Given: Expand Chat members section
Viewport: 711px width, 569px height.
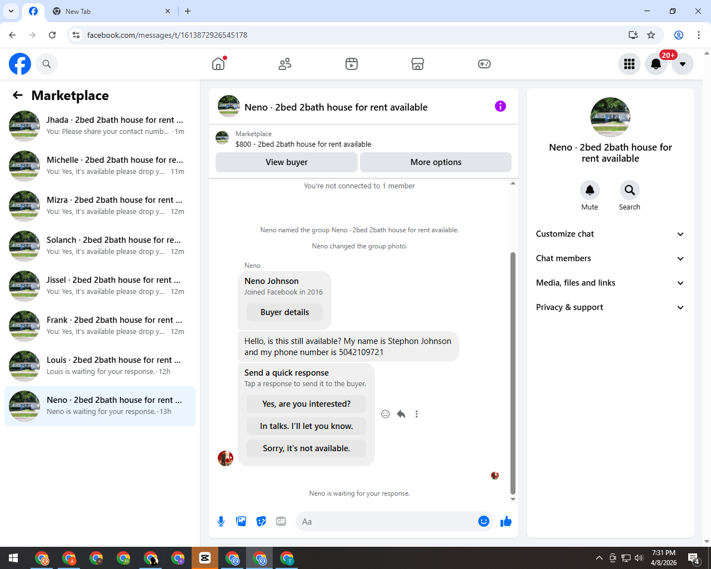Looking at the screenshot, I should [610, 258].
